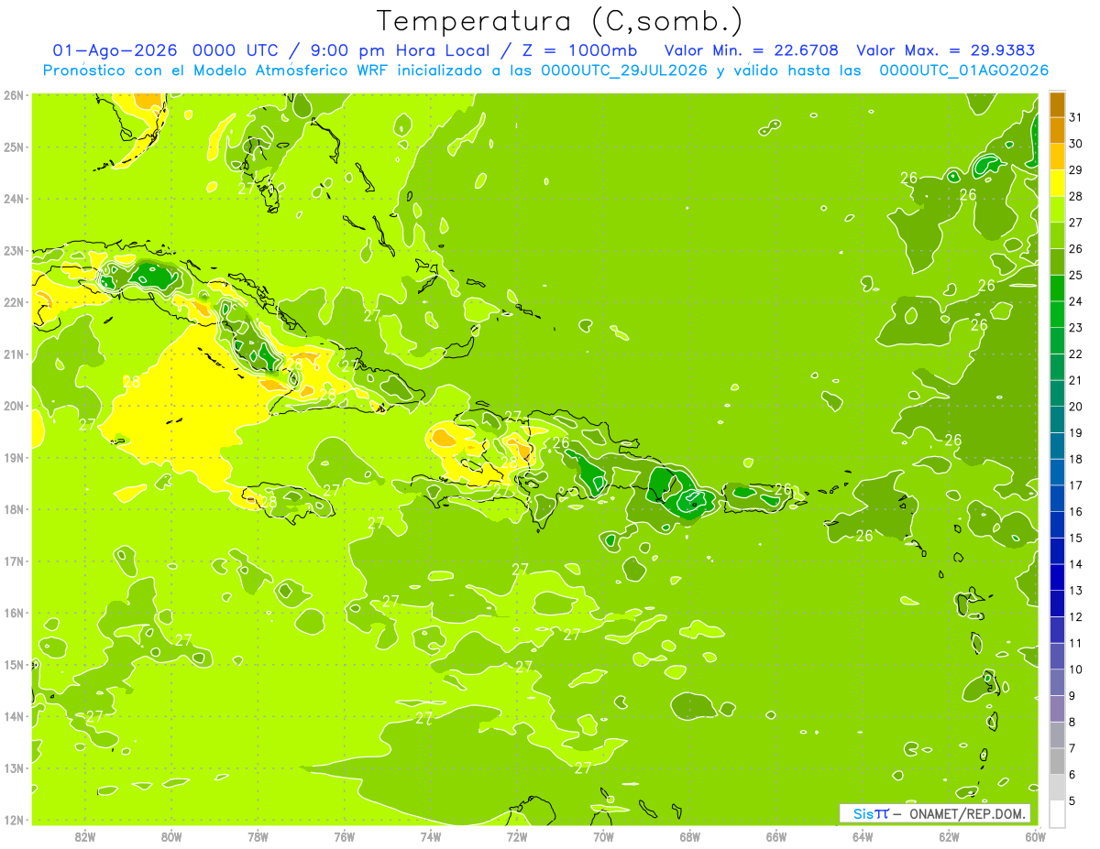Viewport: 1100px width, 849px height.
Task: Click the 'Valor Min. = 22.6708' text
Action: click(x=753, y=50)
